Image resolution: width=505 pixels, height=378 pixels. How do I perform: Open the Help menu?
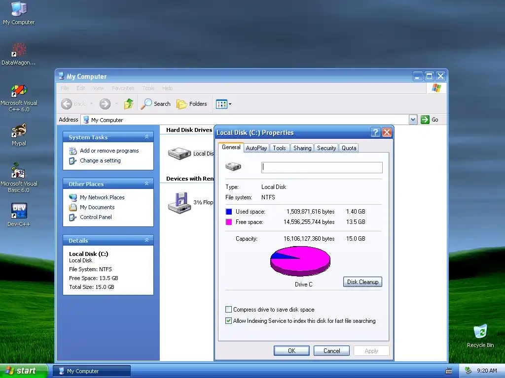coord(168,88)
